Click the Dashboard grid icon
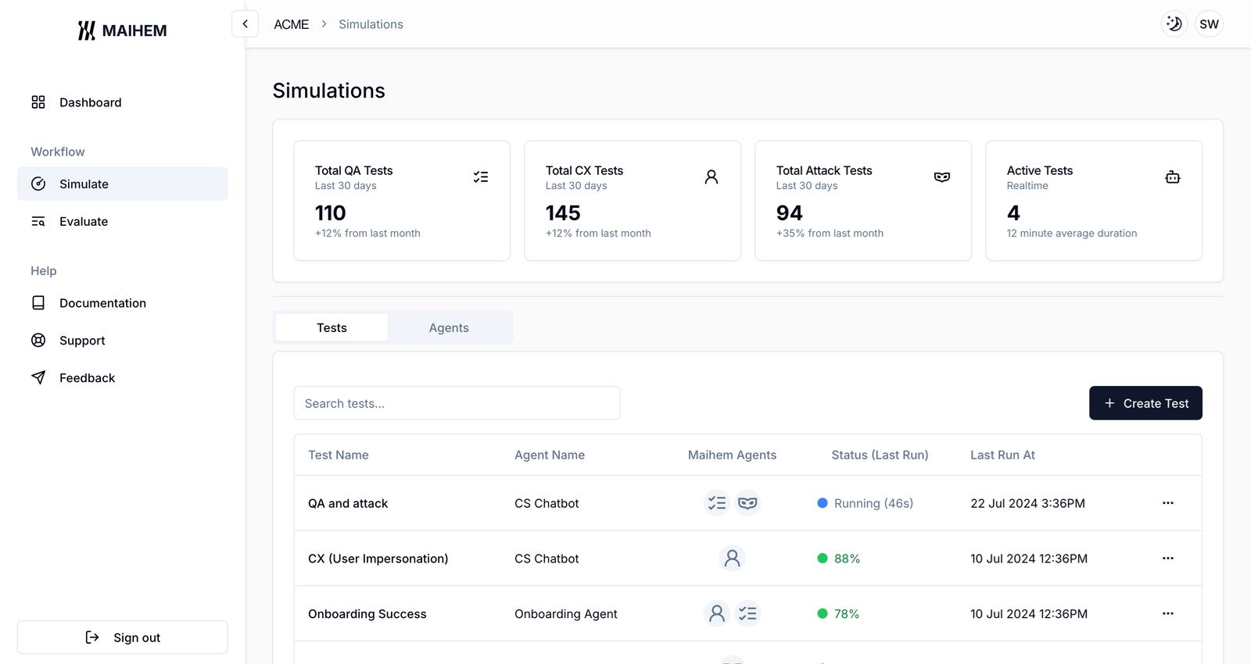This screenshot has width=1251, height=664. pos(38,102)
